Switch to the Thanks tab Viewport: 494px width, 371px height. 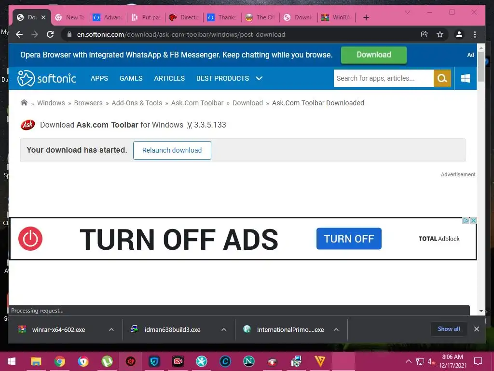tap(223, 17)
